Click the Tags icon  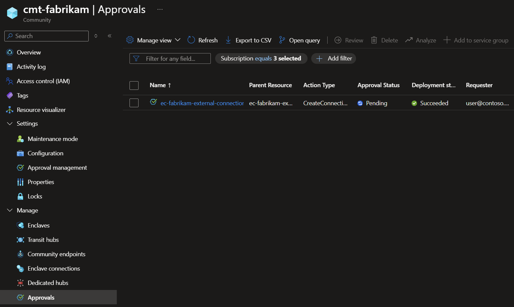coord(10,96)
